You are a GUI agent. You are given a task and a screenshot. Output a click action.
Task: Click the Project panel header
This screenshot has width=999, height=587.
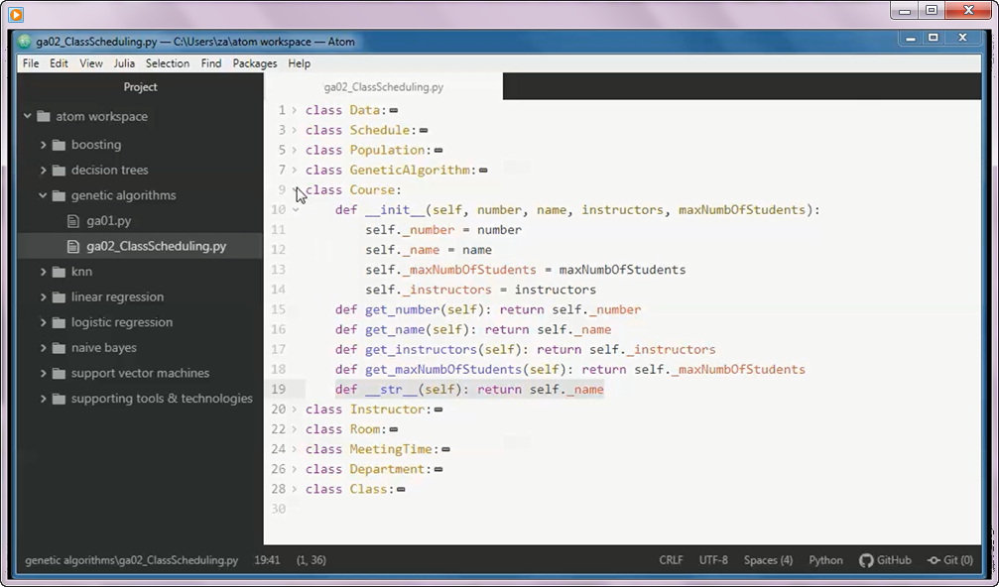pos(140,87)
